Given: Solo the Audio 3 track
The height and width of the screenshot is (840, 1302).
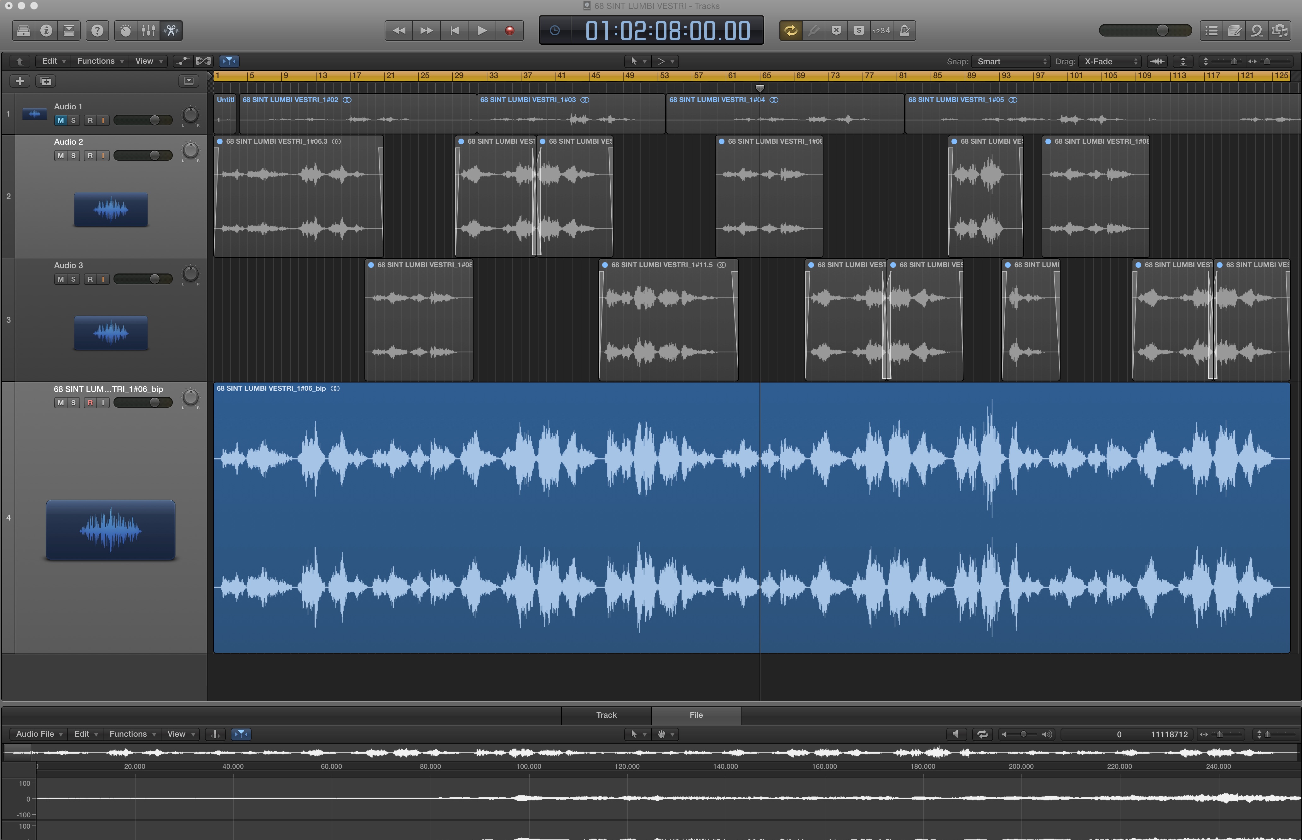Looking at the screenshot, I should (x=73, y=279).
